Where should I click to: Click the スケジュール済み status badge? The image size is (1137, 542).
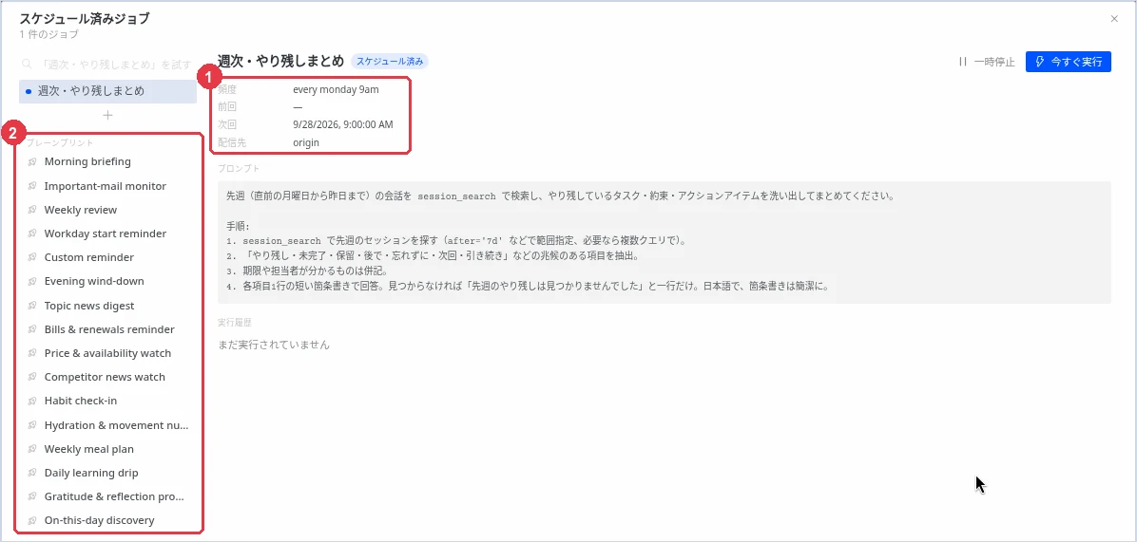point(390,62)
